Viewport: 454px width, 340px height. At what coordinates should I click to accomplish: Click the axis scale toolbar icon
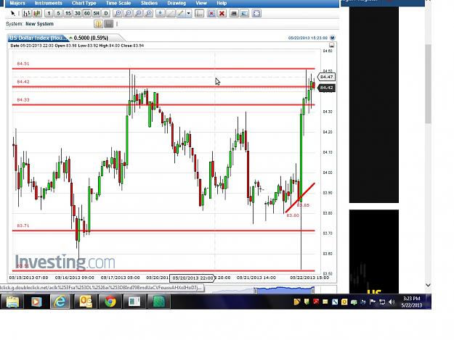coord(199,13)
